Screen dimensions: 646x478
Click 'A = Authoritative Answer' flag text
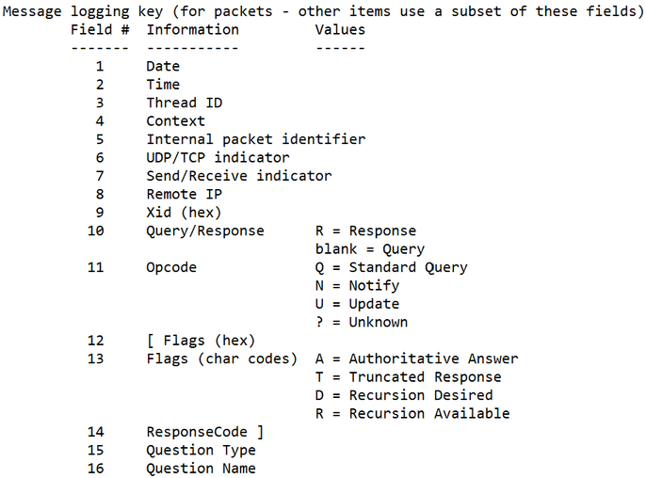416,358
